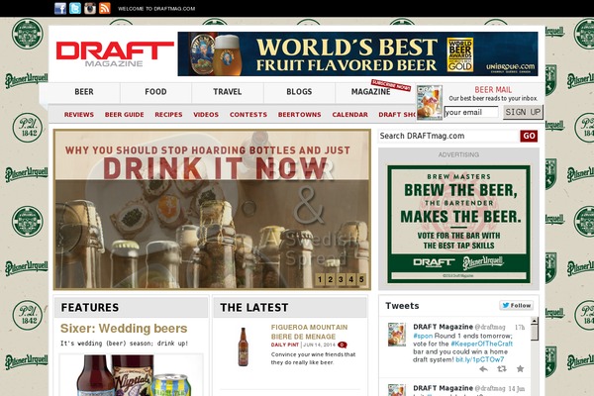Click the DRAFT Magazine logo
Image resolution: width=594 pixels, height=396 pixels.
pyautogui.click(x=115, y=53)
